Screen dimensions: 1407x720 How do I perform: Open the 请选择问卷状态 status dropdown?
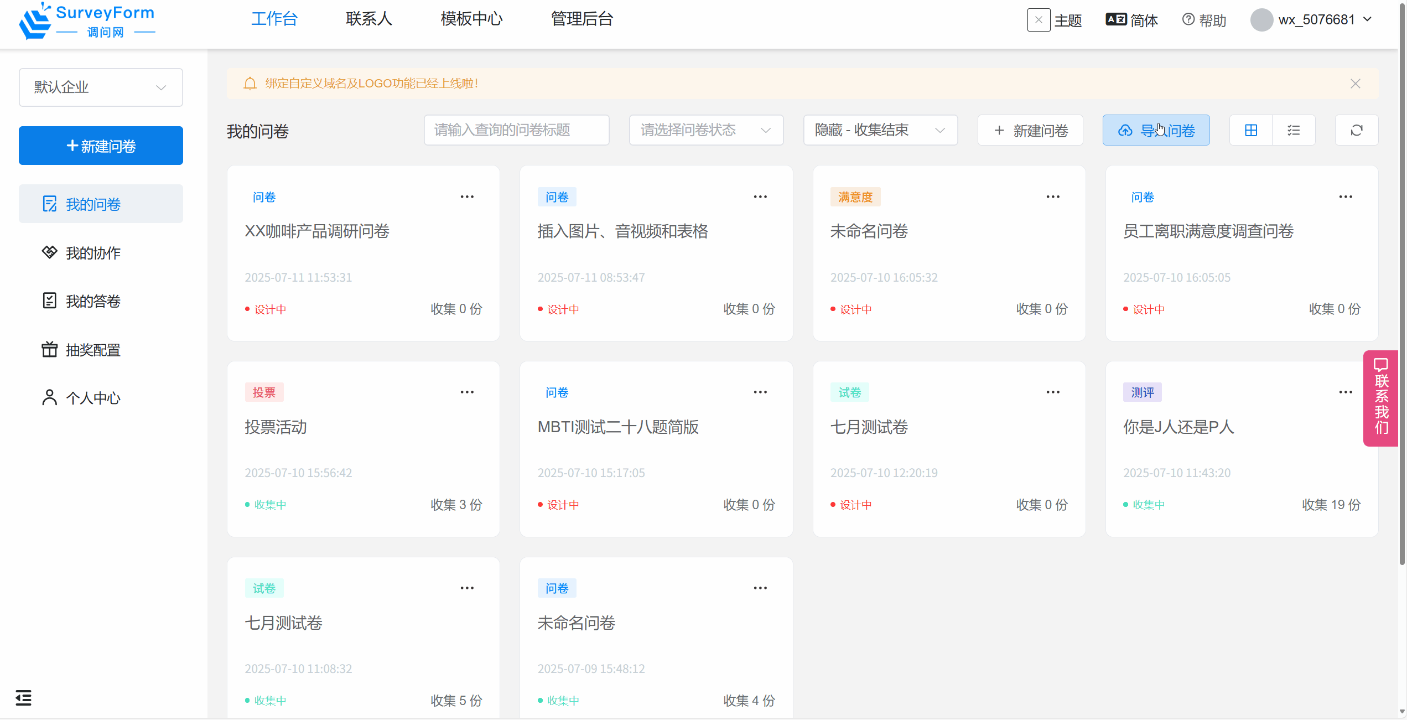[x=705, y=130]
